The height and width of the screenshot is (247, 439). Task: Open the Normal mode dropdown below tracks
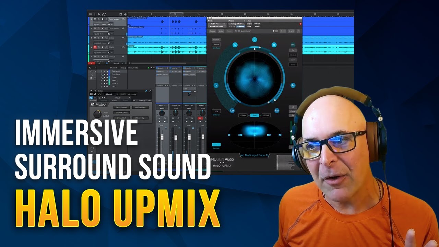[118, 63]
